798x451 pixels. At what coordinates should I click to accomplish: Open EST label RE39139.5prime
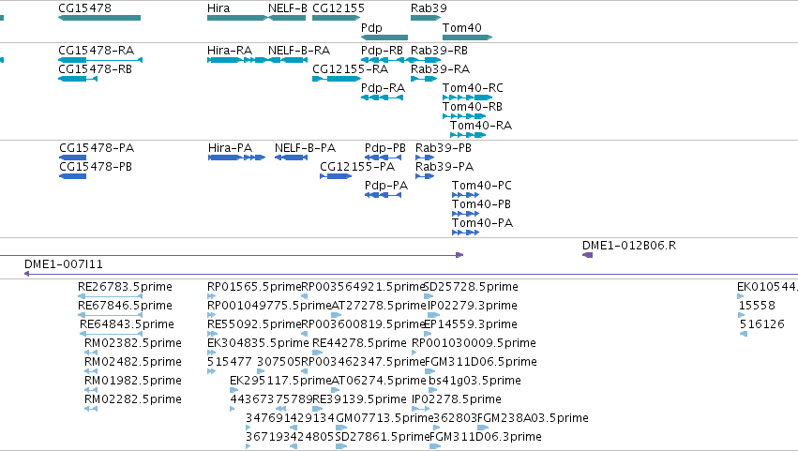(359, 400)
